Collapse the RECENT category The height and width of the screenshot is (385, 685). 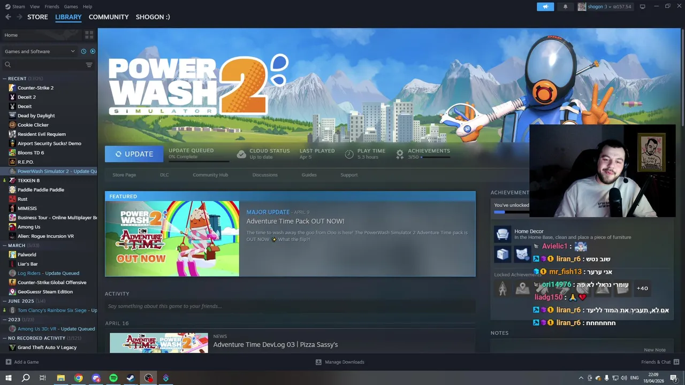coord(5,79)
